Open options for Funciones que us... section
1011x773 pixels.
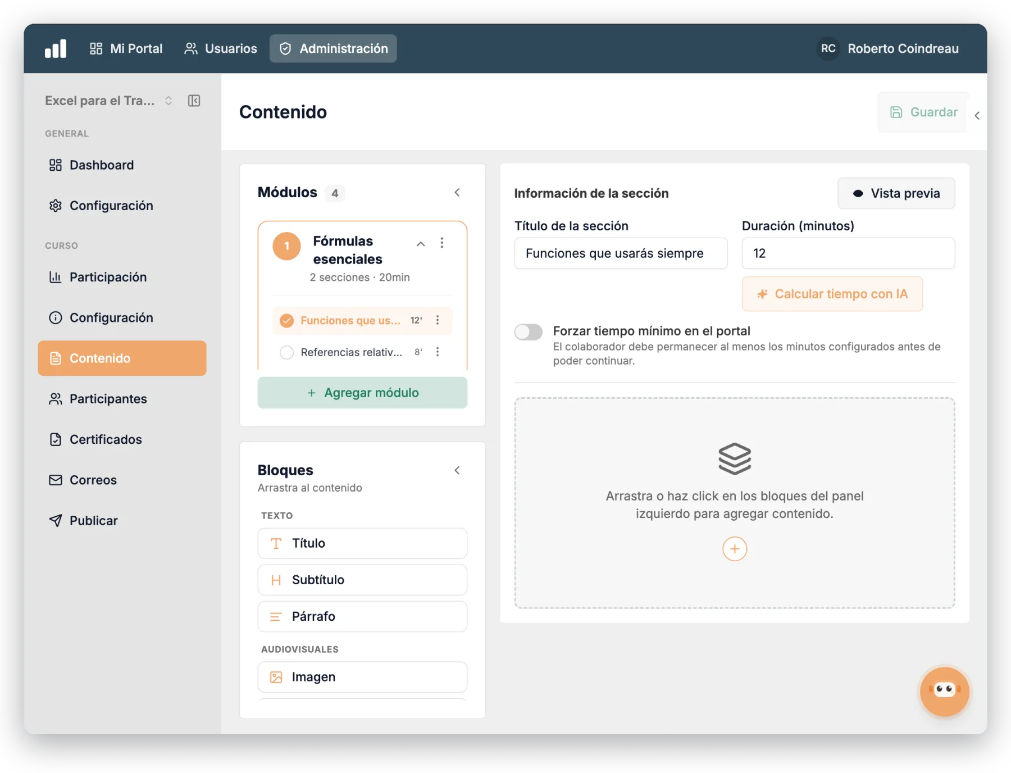(x=438, y=320)
